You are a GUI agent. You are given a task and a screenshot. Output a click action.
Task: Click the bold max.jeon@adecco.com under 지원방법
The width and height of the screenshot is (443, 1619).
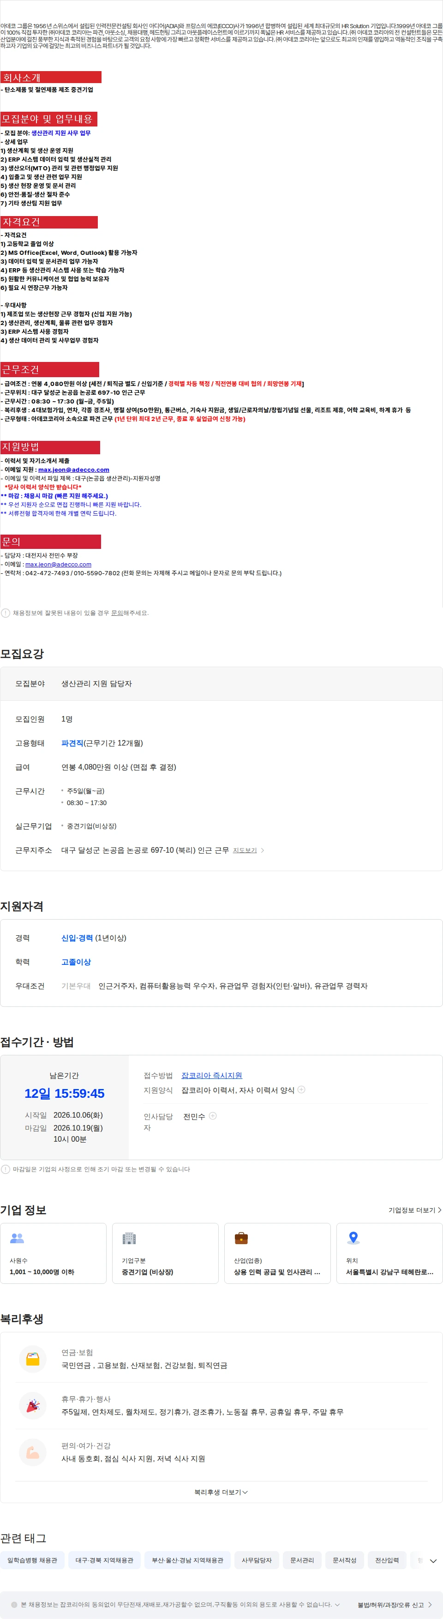click(73, 469)
